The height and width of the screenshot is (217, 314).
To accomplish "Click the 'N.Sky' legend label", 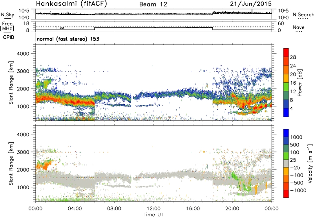I will coord(7,14).
